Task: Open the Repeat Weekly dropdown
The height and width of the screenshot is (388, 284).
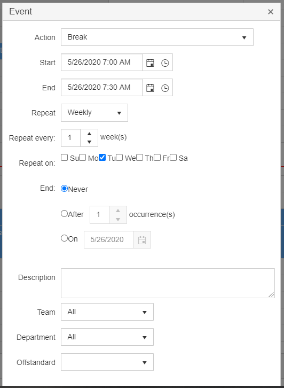Action: (94, 113)
